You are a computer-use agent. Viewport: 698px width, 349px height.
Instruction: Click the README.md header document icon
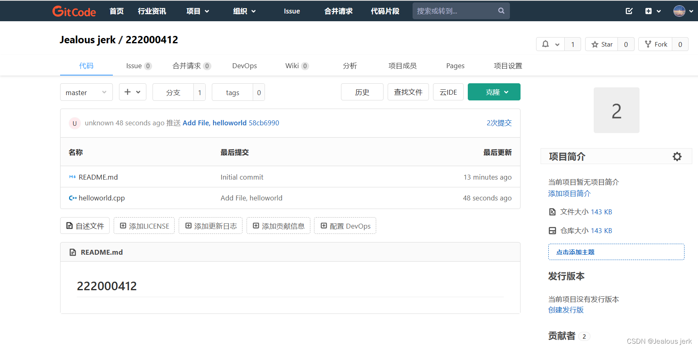click(73, 252)
